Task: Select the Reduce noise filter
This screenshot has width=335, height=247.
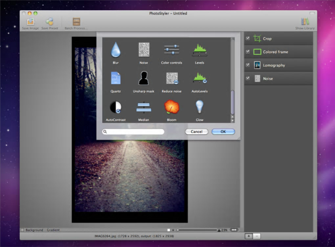Action: click(x=171, y=79)
